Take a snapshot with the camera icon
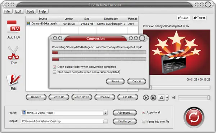 (x=161, y=98)
